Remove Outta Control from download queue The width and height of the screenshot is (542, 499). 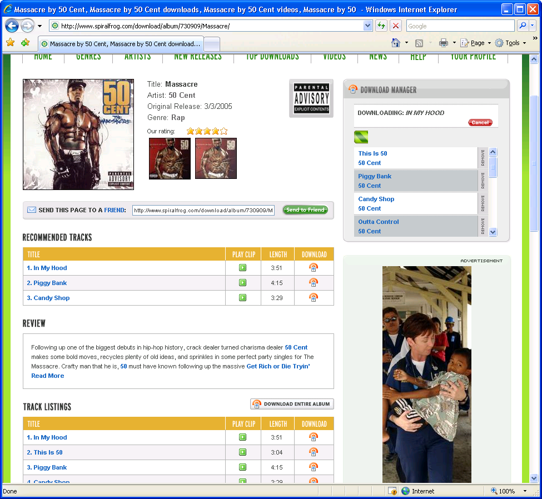tap(483, 226)
